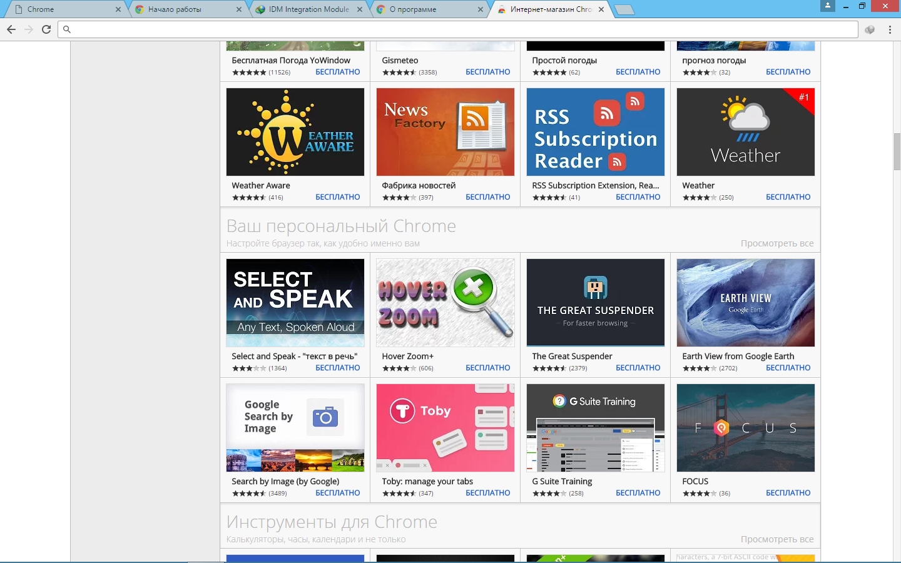Close the Начало работы tab
The height and width of the screenshot is (563, 901).
click(239, 9)
